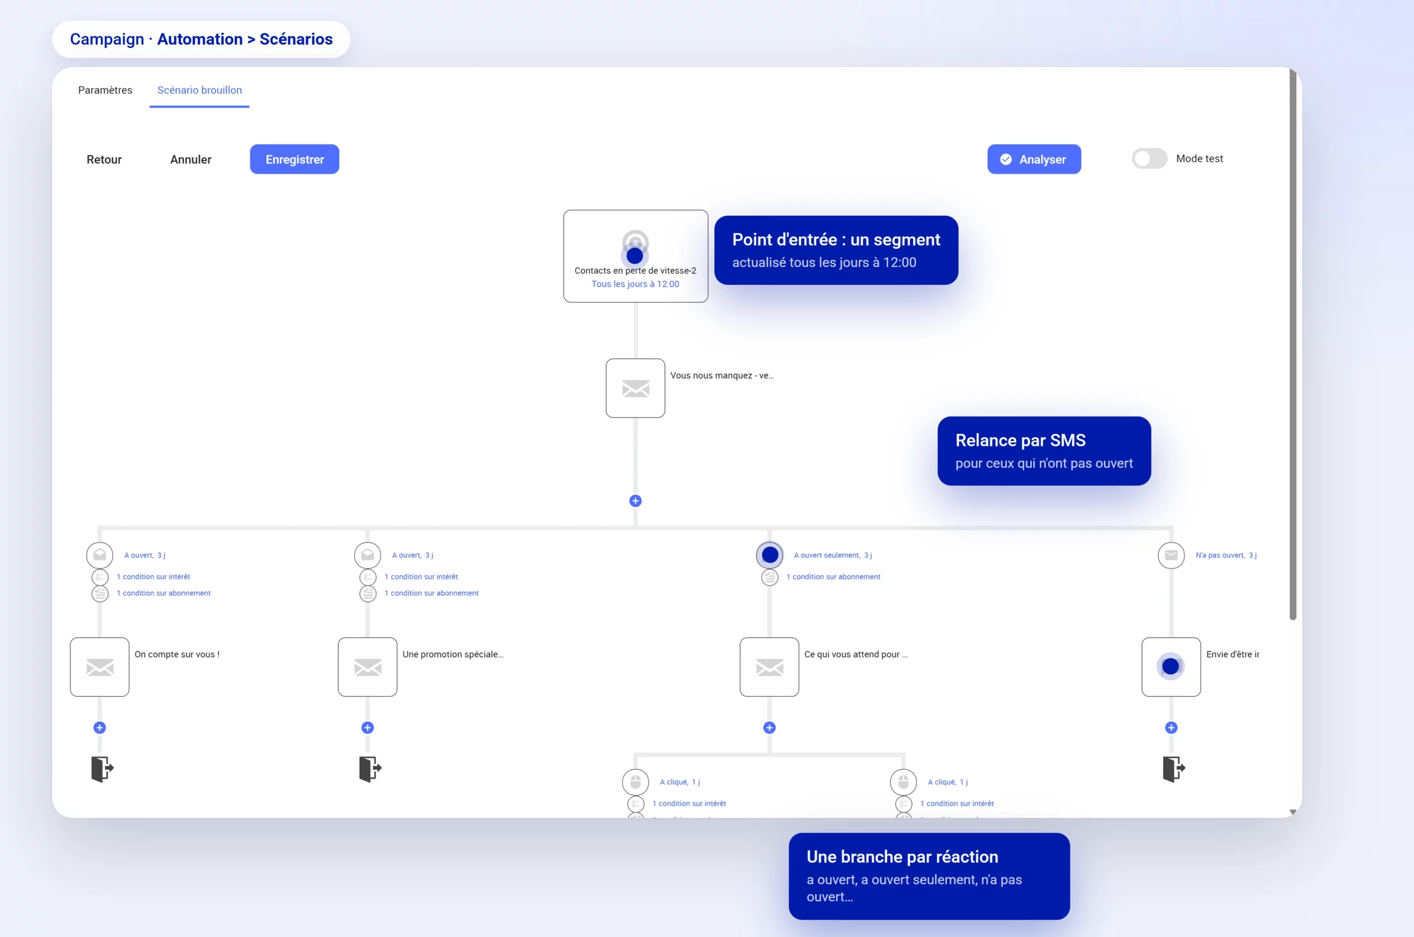Select the entry point segment node
This screenshot has height=937, width=1414.
click(635, 255)
